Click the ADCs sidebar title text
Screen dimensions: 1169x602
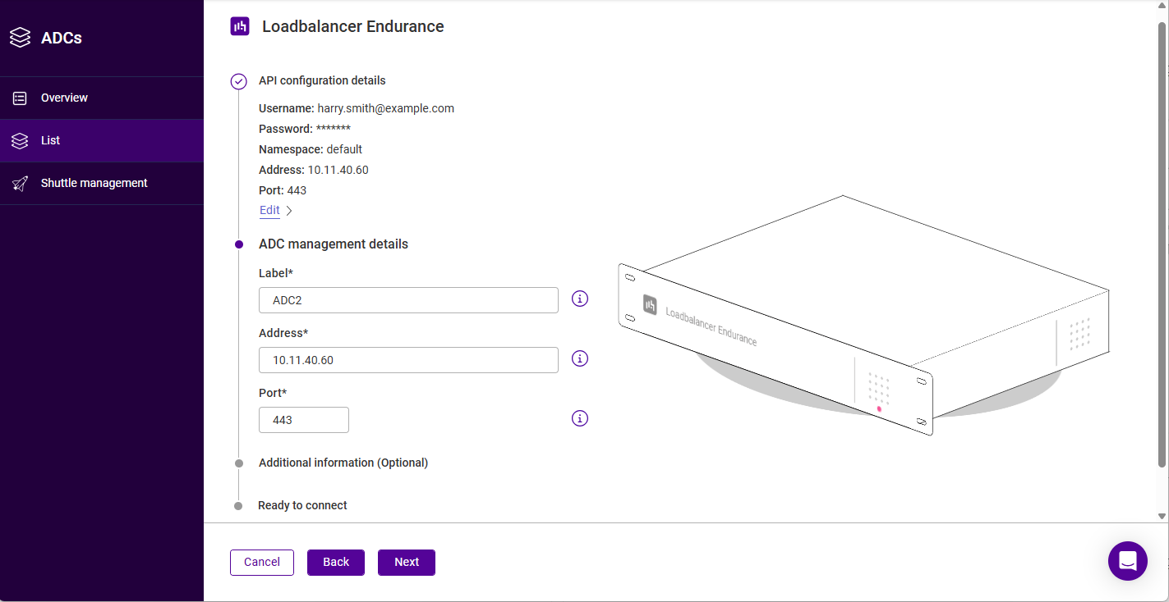(x=62, y=38)
